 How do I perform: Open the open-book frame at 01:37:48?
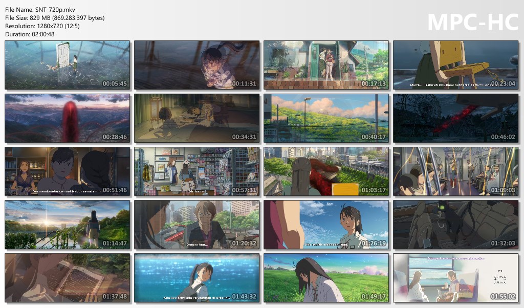67,278
